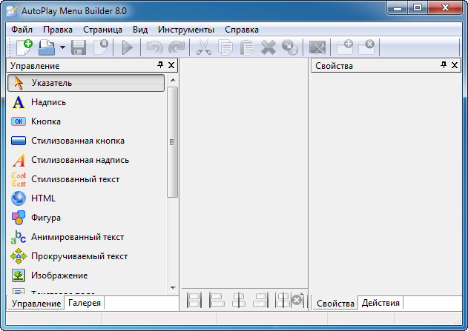Close the Свойства panel
Screen dimensions: 468x331
click(455, 66)
